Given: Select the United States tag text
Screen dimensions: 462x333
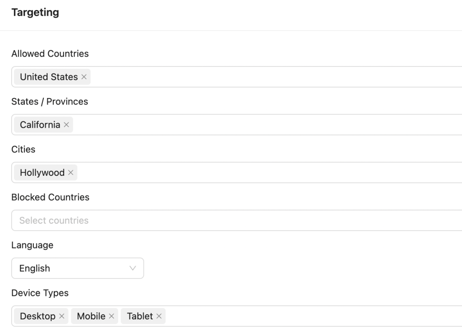Looking at the screenshot, I should 49,77.
